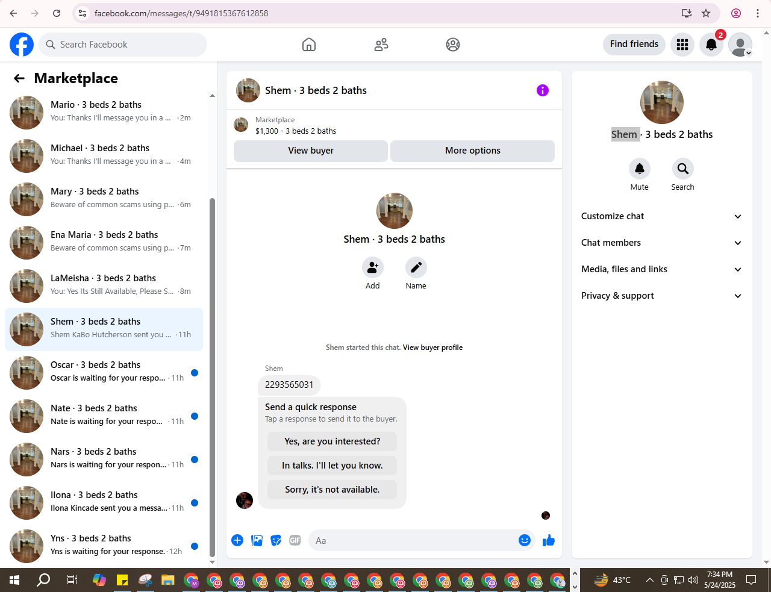The height and width of the screenshot is (592, 771).
Task: Open volume control in system tray
Action: click(x=693, y=580)
